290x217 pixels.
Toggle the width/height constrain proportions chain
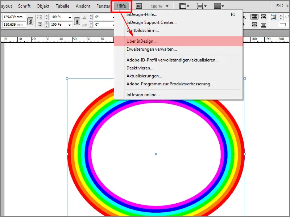click(30, 20)
